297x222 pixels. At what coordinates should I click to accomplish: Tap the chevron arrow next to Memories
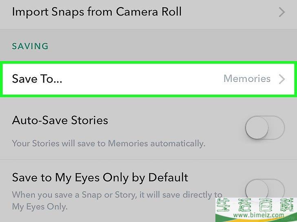(x=282, y=79)
